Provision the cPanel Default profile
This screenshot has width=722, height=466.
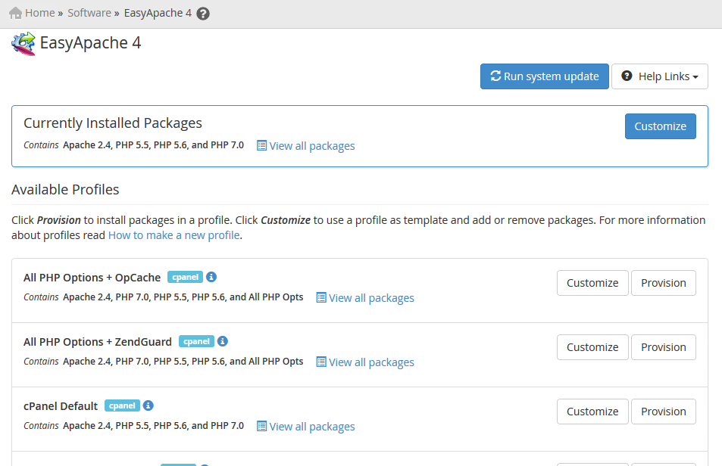[664, 412]
